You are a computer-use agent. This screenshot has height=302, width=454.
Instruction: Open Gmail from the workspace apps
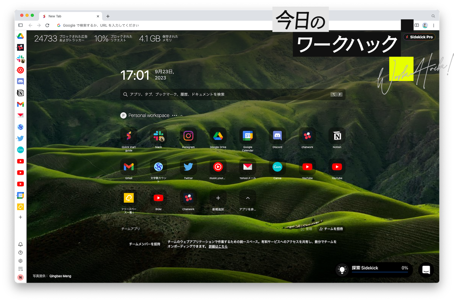point(129,166)
